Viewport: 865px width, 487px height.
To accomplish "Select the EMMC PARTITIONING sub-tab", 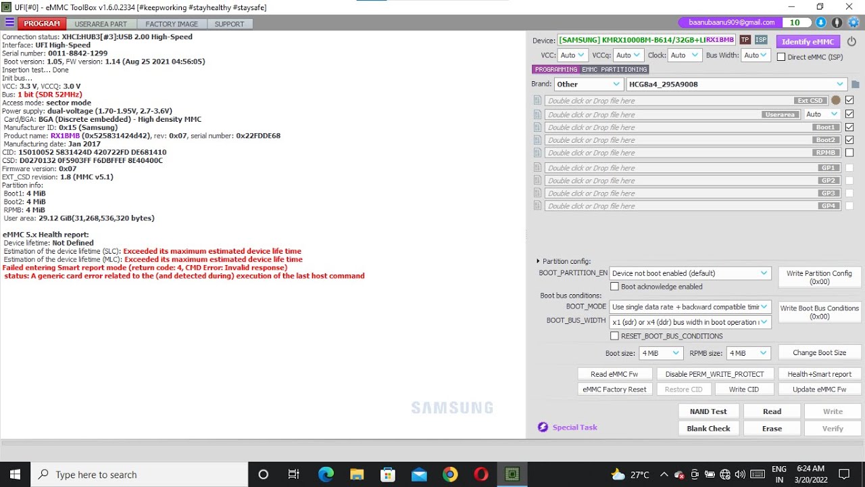I will (614, 69).
